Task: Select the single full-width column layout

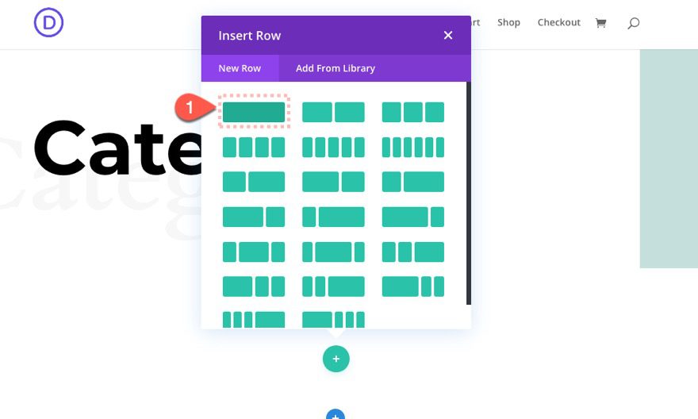Action: (x=253, y=112)
